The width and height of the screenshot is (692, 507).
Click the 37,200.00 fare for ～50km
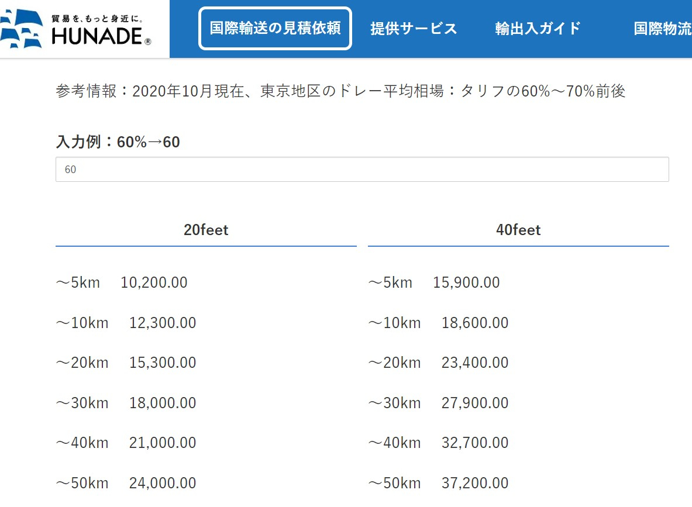coord(474,482)
